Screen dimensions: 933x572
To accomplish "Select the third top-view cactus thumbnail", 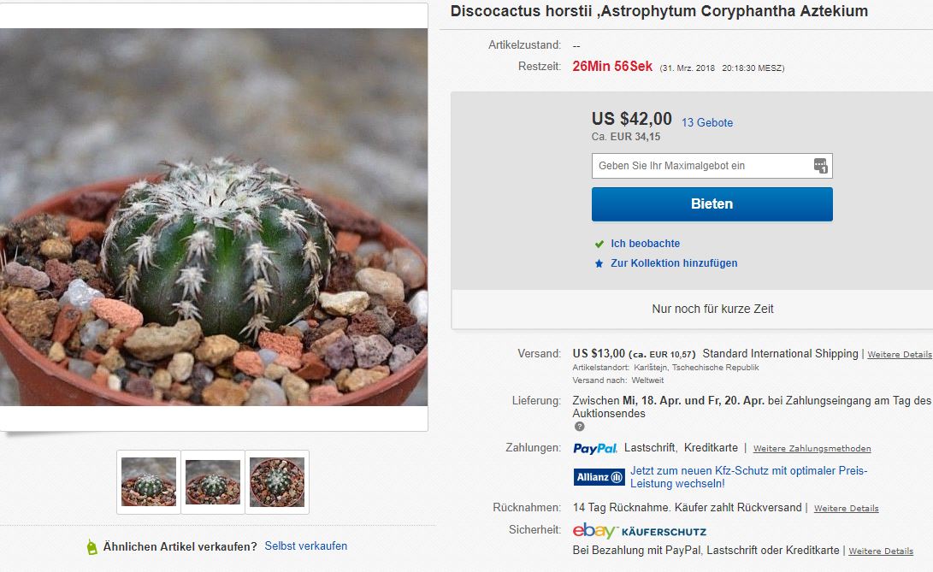I will point(277,482).
